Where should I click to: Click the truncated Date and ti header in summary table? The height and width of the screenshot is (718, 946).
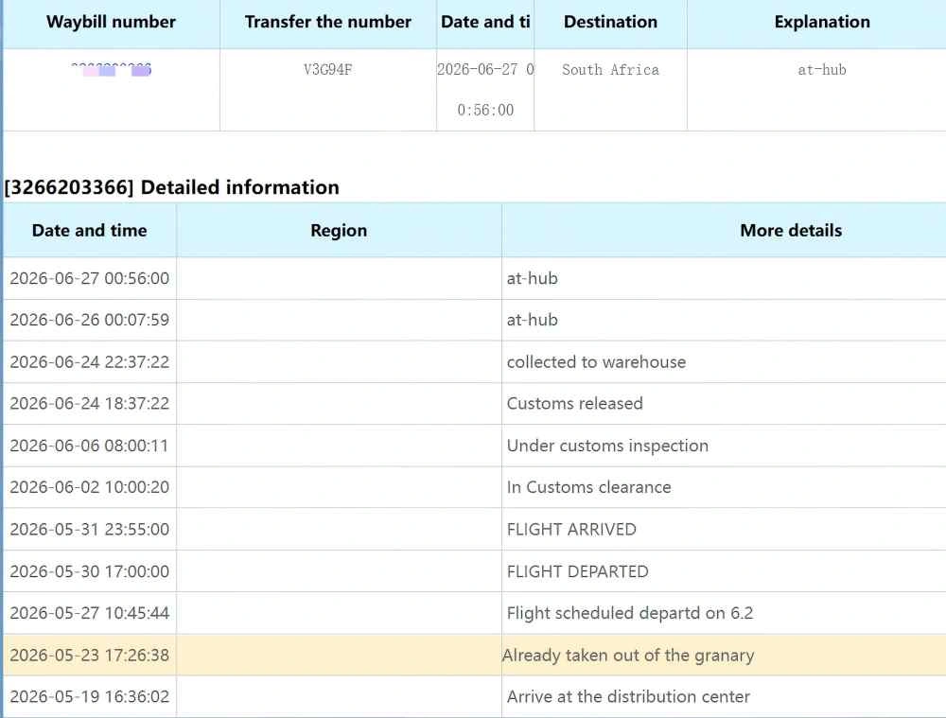coord(485,22)
